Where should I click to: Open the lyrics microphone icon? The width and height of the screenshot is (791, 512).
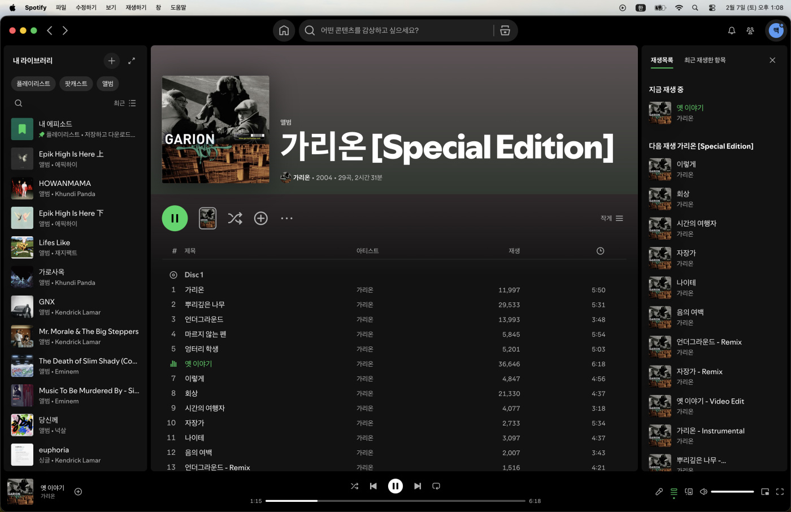pyautogui.click(x=659, y=492)
